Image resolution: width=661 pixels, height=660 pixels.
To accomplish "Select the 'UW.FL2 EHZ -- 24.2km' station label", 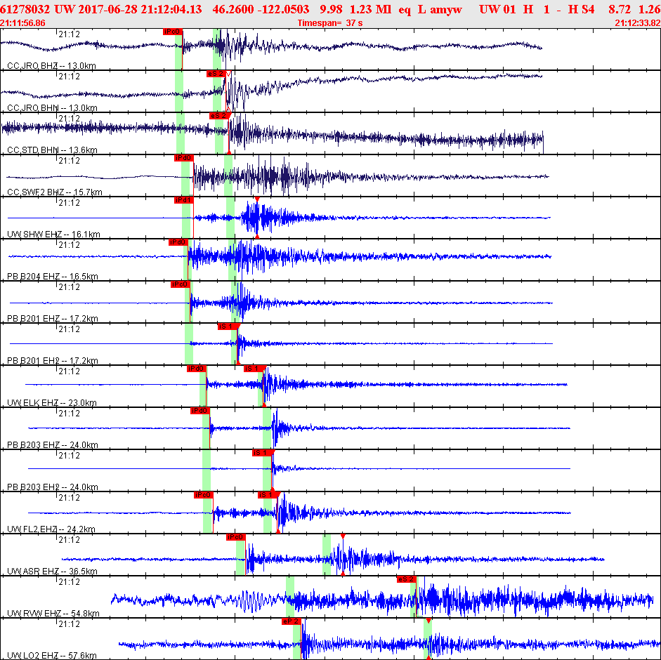I will click(x=51, y=529).
